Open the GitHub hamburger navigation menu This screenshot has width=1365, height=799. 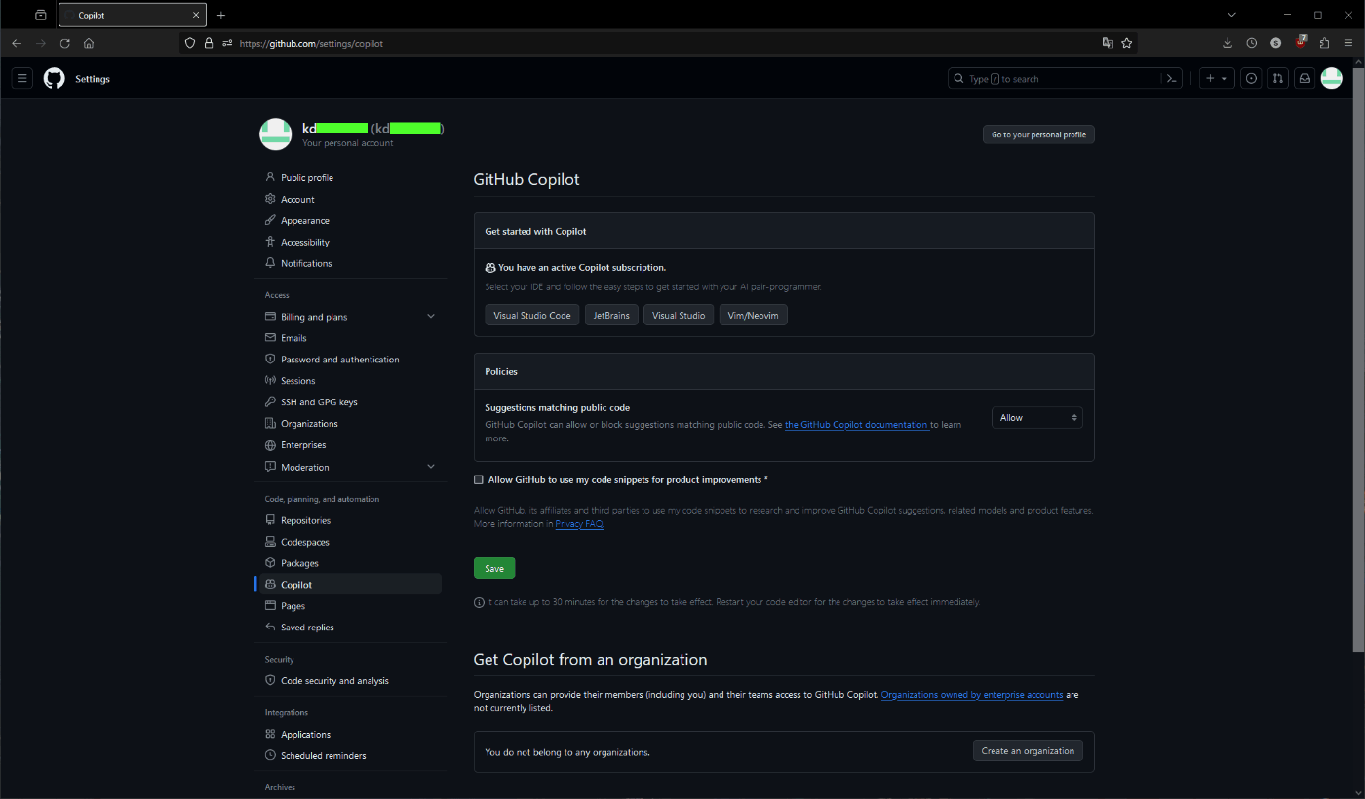click(x=23, y=79)
